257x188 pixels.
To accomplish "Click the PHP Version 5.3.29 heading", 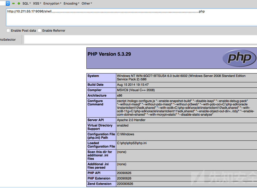I will (x=109, y=54).
